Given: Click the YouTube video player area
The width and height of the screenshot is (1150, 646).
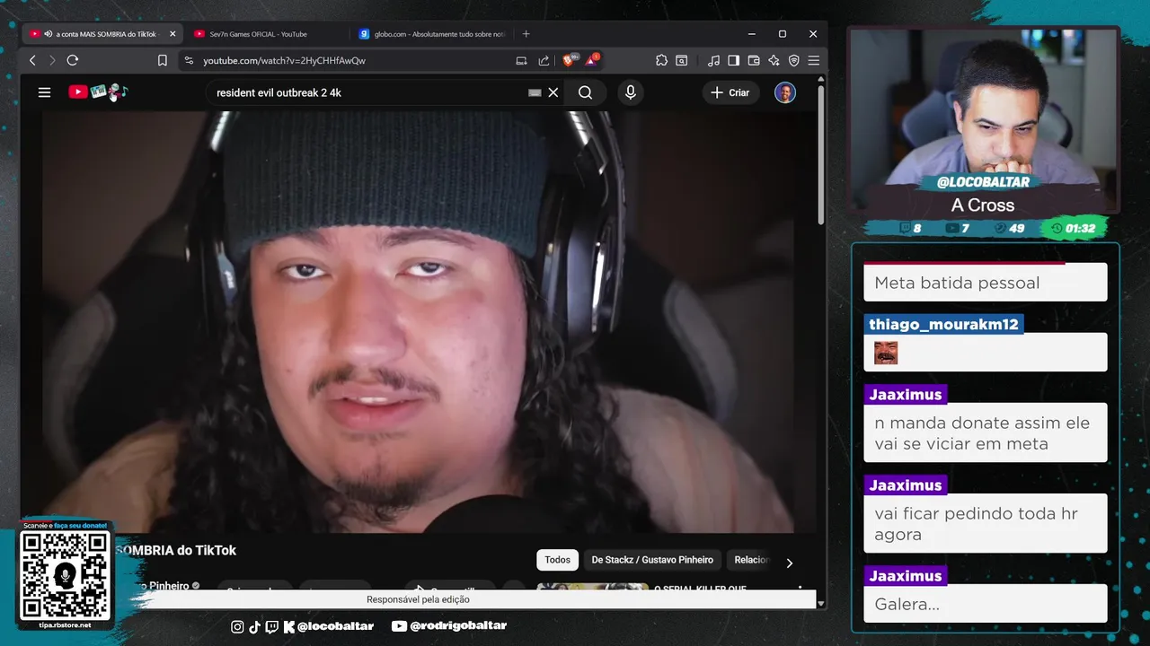Looking at the screenshot, I should coord(418,321).
